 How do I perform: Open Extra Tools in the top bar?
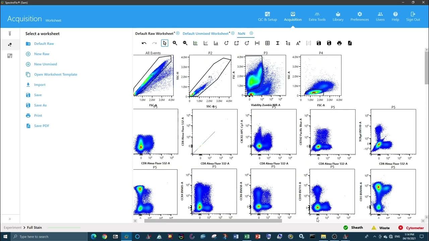tap(317, 16)
